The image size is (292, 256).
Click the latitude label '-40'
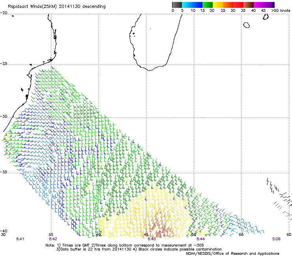tap(4, 231)
